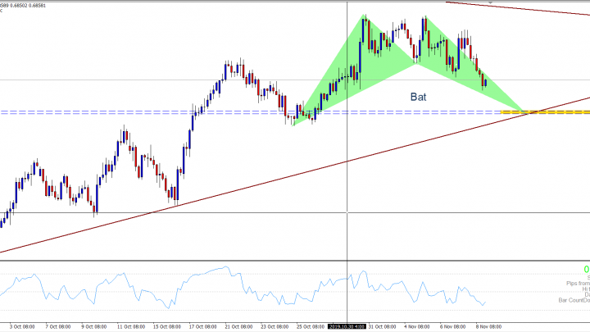Click the last candlestick on the chart
590x332 pixels.
[x=484, y=81]
